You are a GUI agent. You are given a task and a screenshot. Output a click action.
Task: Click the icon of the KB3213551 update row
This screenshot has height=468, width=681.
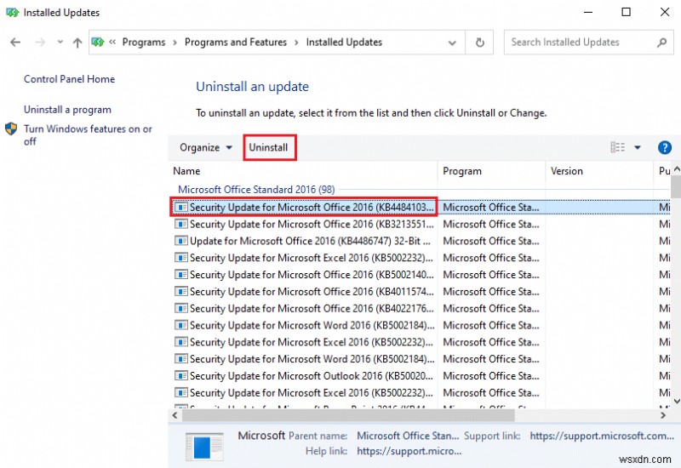point(181,225)
